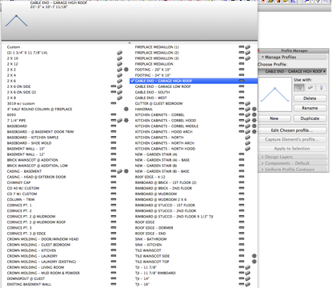Select GABLE END - GARAGE HIGH ROOF entry
The image size is (333, 288).
point(194,81)
